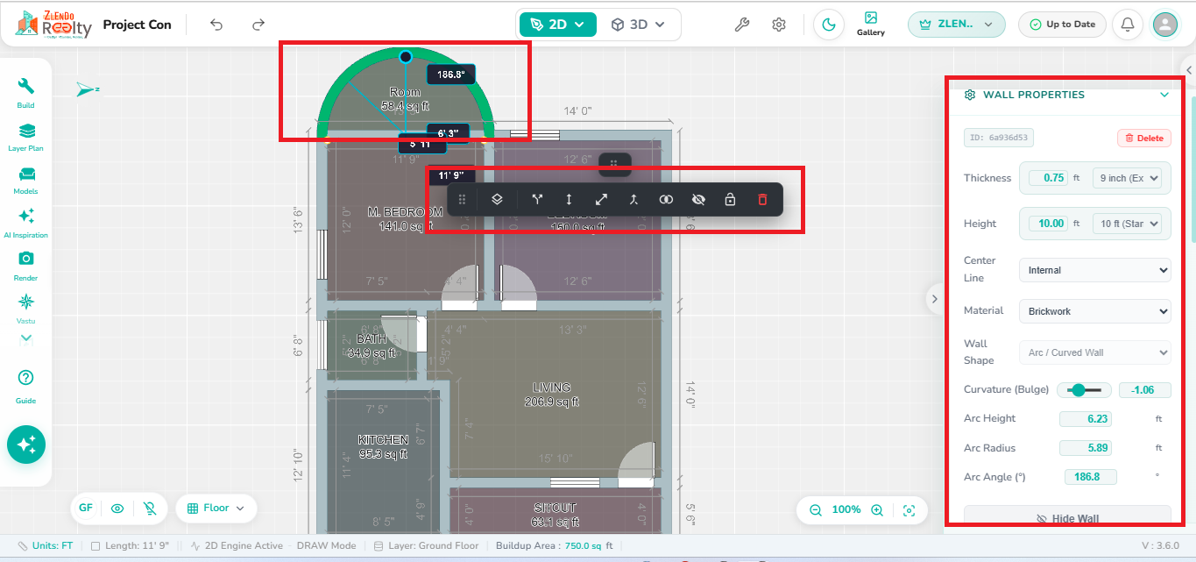Open the wrench tools icon in header
The height and width of the screenshot is (562, 1196).
tap(741, 25)
